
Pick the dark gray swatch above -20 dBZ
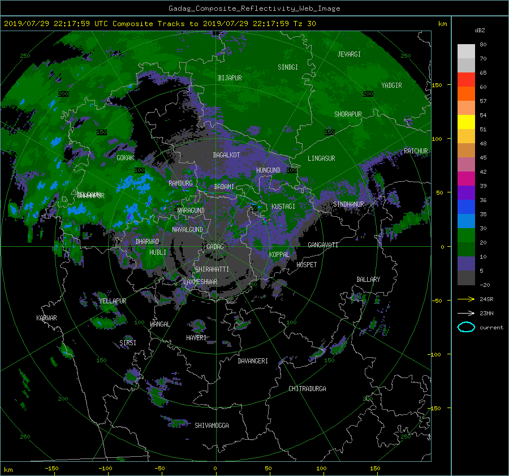466,277
